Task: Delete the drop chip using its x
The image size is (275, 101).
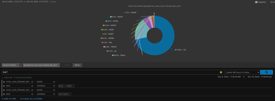Action: coord(64,86)
